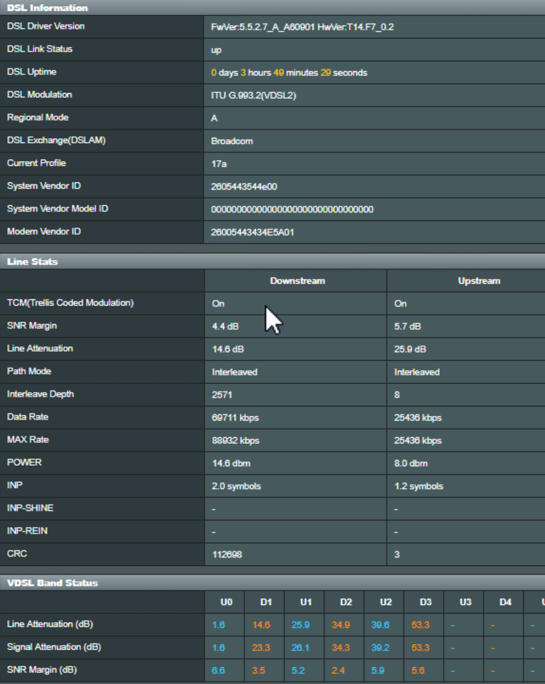Select the ITU G.993.2(VDSL2) modulation value
The width and height of the screenshot is (545, 684).
253,96
